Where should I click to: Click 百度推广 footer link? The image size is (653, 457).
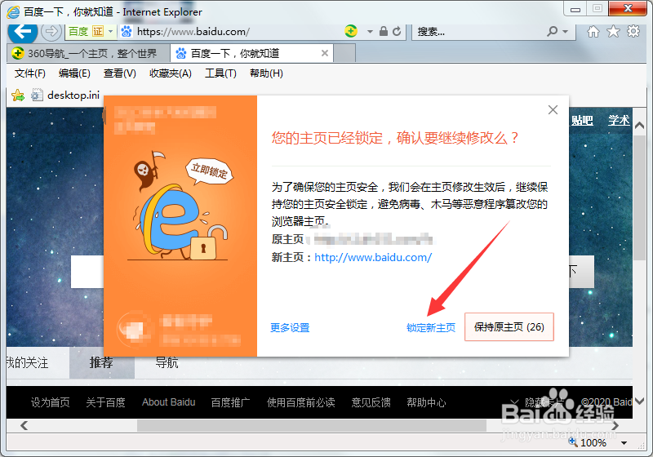point(231,402)
